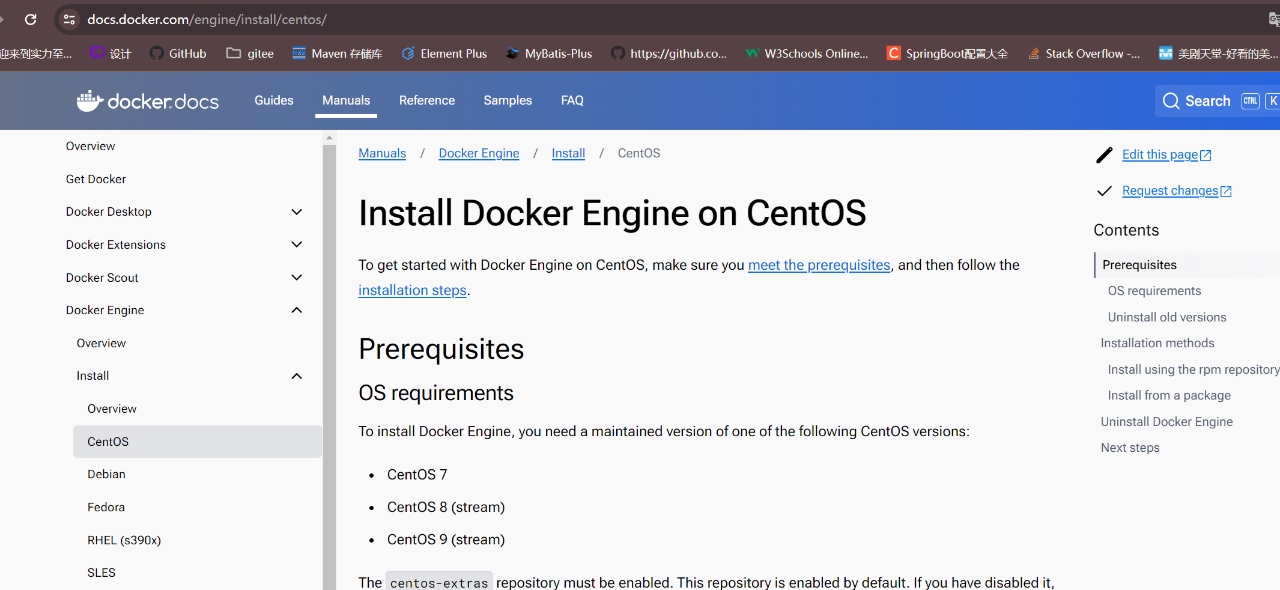Click the URL in the address bar
1280x590 pixels.
(x=207, y=20)
